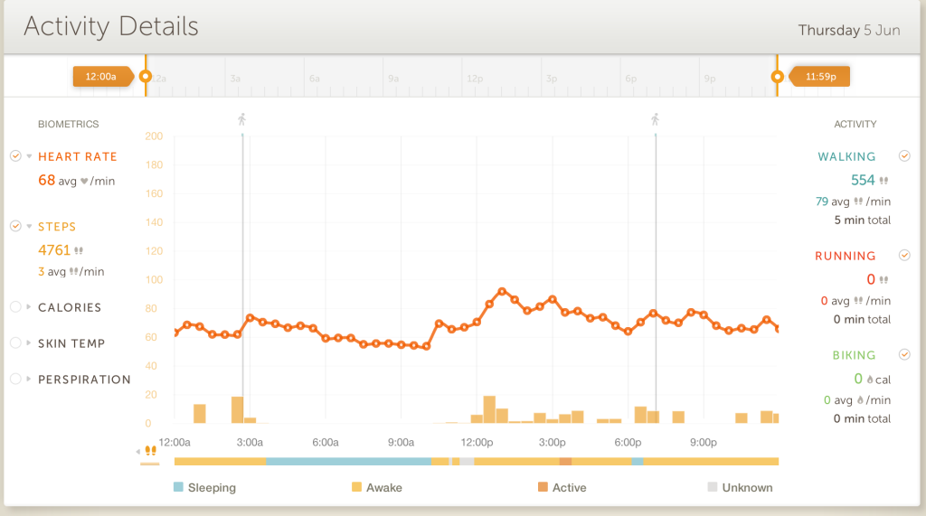The width and height of the screenshot is (926, 516).
Task: Click the footsteps icon beside the activity timeline
Action: tap(151, 451)
